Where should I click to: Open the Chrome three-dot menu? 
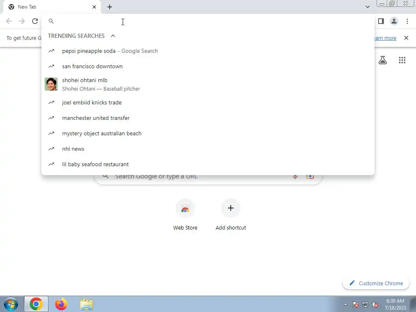point(407,21)
